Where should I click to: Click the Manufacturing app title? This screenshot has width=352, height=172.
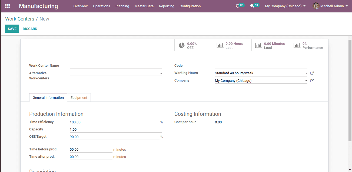tap(38, 6)
